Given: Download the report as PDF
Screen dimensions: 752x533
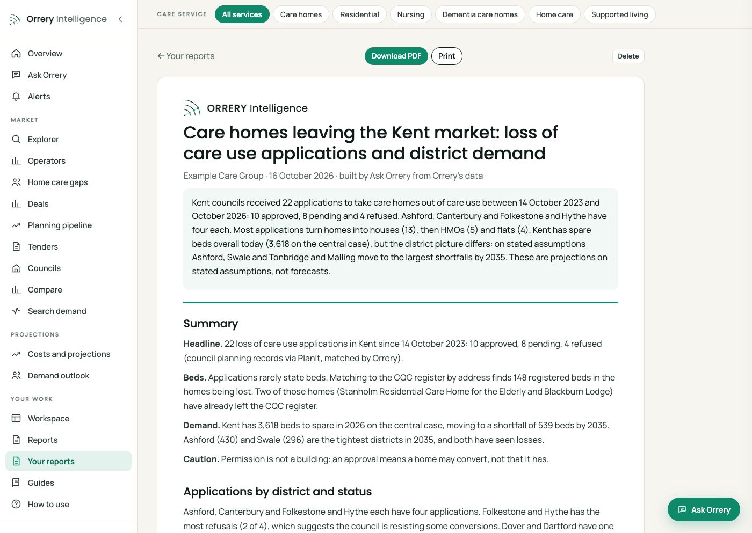Looking at the screenshot, I should pos(396,56).
